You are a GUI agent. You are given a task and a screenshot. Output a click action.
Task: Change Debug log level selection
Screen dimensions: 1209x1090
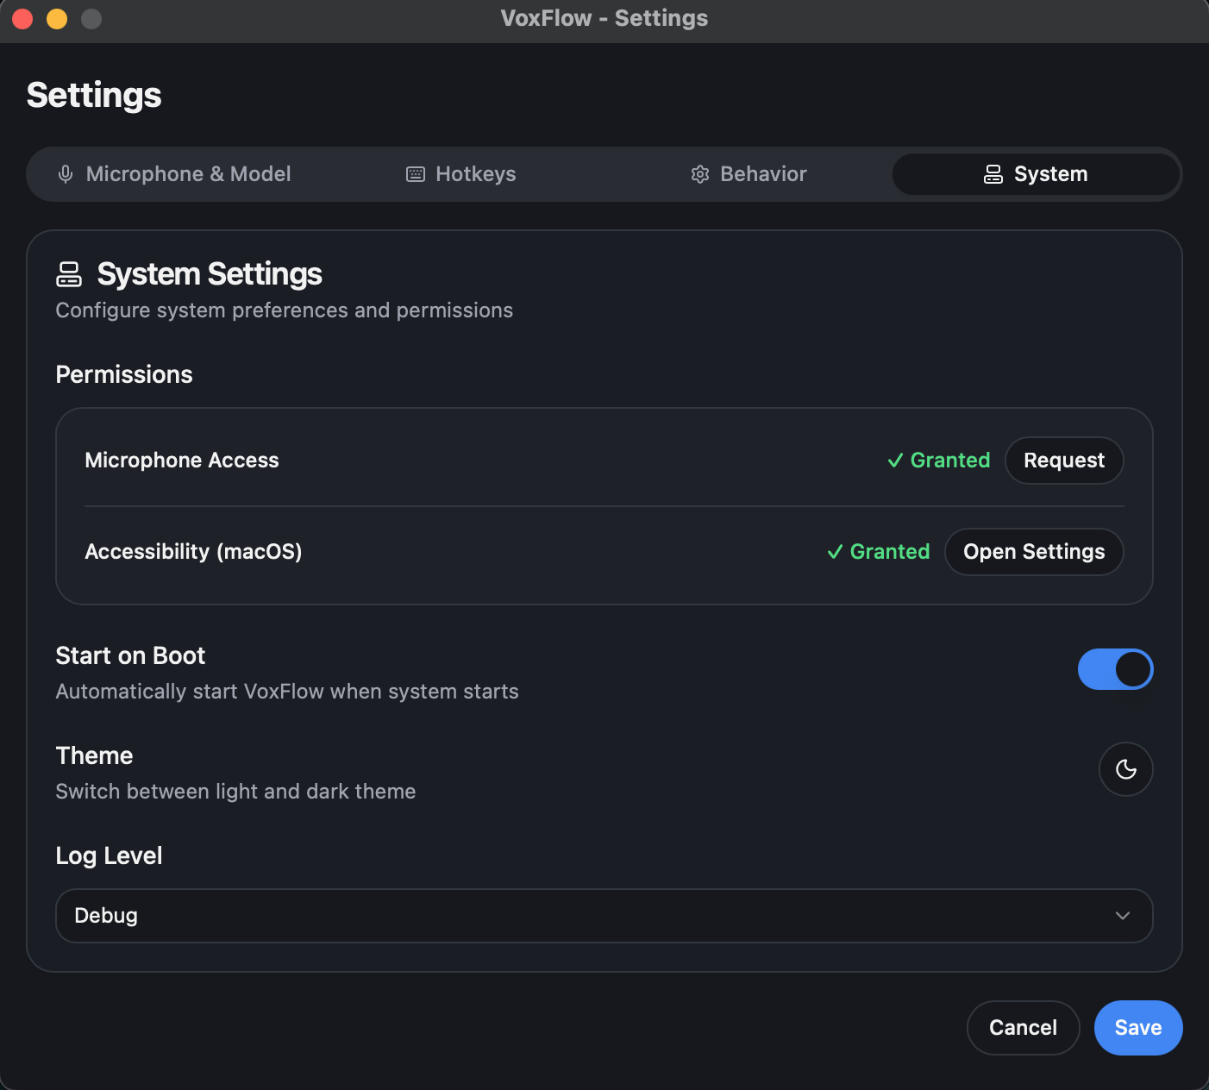pos(604,916)
